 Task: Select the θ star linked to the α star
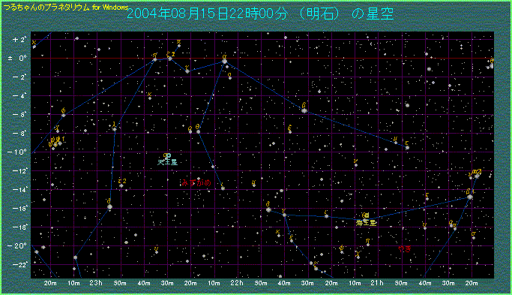pyautogui.click(x=198, y=132)
